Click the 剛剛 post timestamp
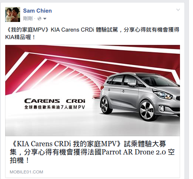Image resolution: width=193 pixels, height=179 pixels. coord(28,19)
